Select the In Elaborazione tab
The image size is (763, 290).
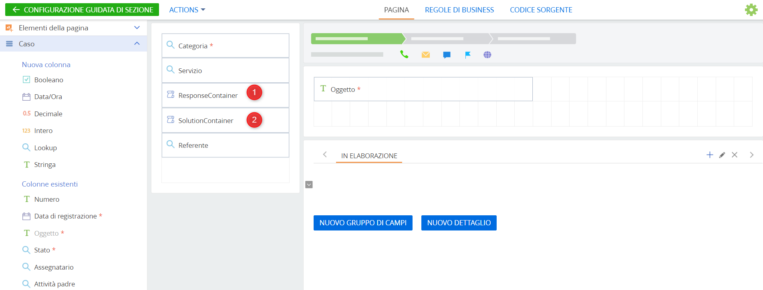click(369, 156)
